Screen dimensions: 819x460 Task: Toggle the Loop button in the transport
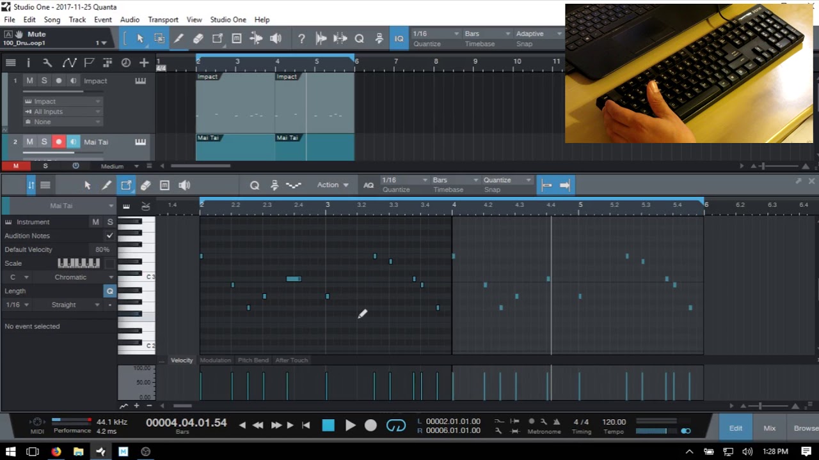[396, 425]
